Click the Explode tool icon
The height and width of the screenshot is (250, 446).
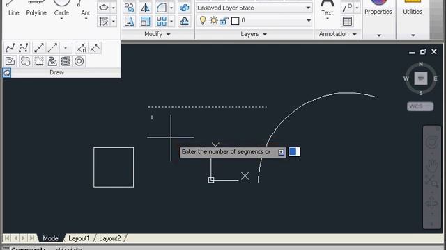click(184, 8)
